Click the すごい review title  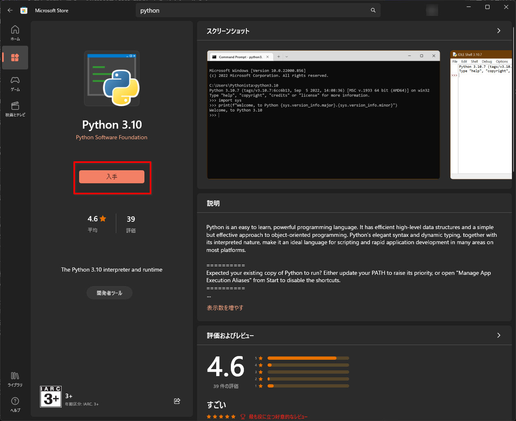click(x=216, y=405)
